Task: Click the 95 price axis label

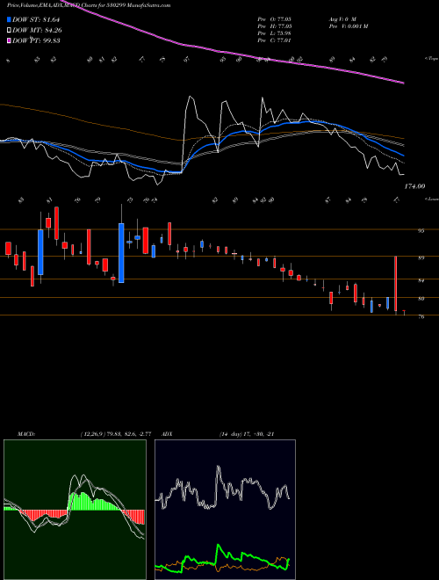Action: click(x=421, y=231)
